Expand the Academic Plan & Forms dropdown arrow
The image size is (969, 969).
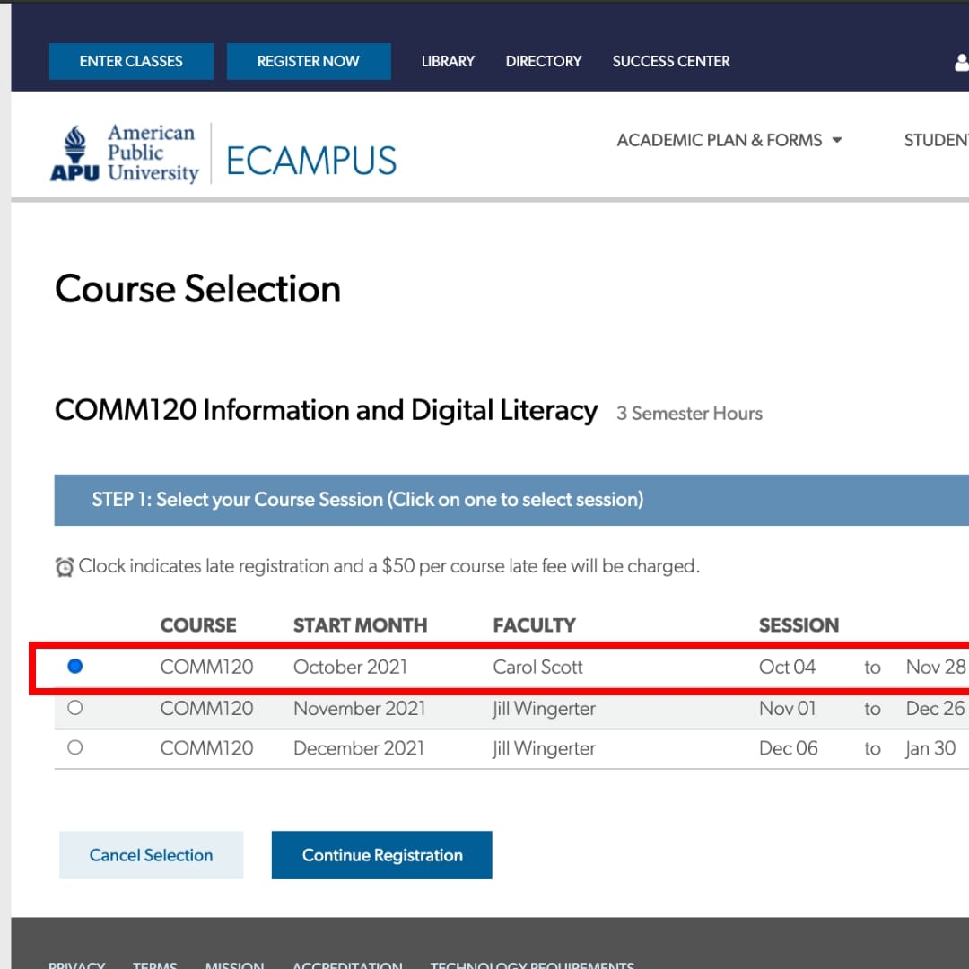coord(837,140)
